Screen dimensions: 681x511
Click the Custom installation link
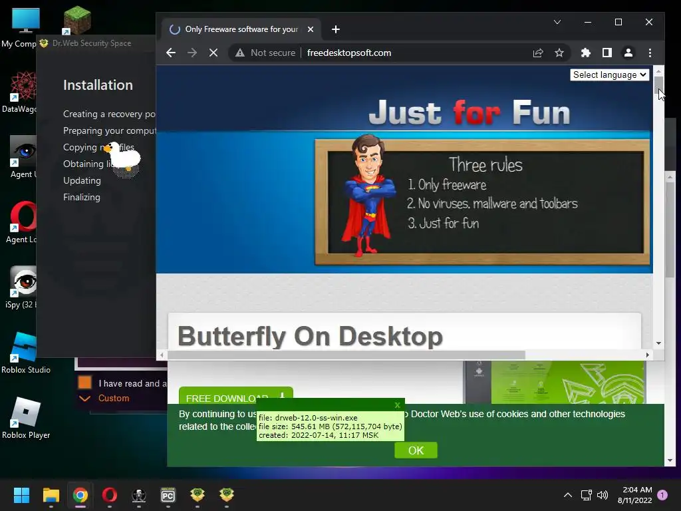click(x=114, y=399)
